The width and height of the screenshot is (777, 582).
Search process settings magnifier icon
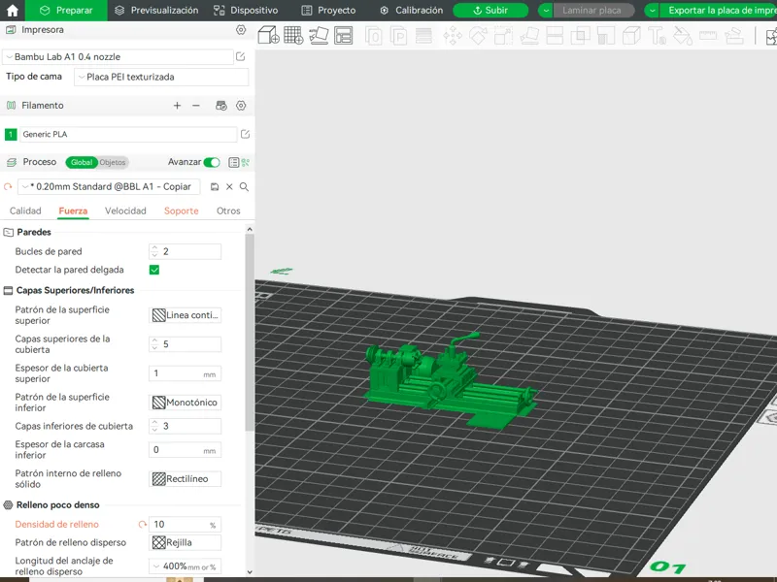tap(244, 186)
